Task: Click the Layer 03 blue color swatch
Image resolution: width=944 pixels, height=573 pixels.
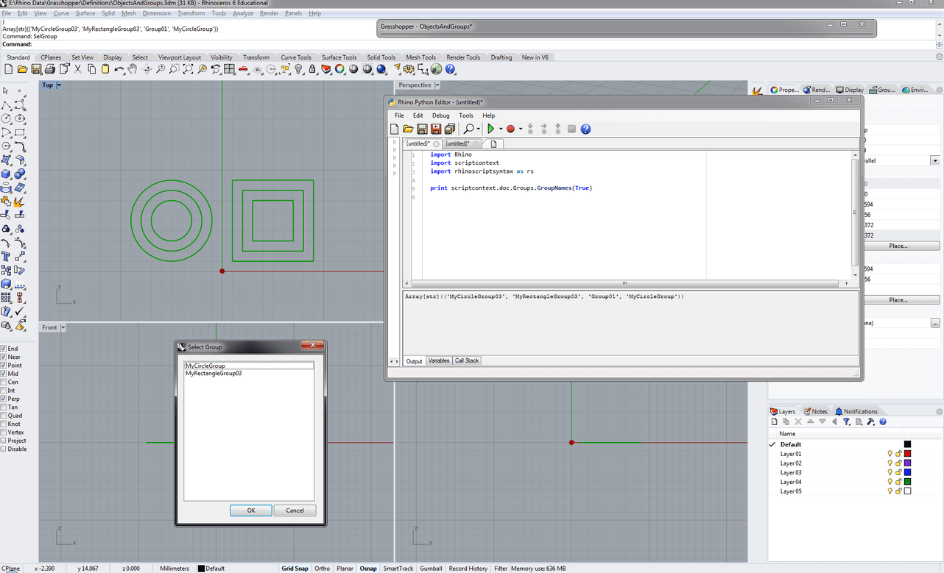Action: coord(907,472)
